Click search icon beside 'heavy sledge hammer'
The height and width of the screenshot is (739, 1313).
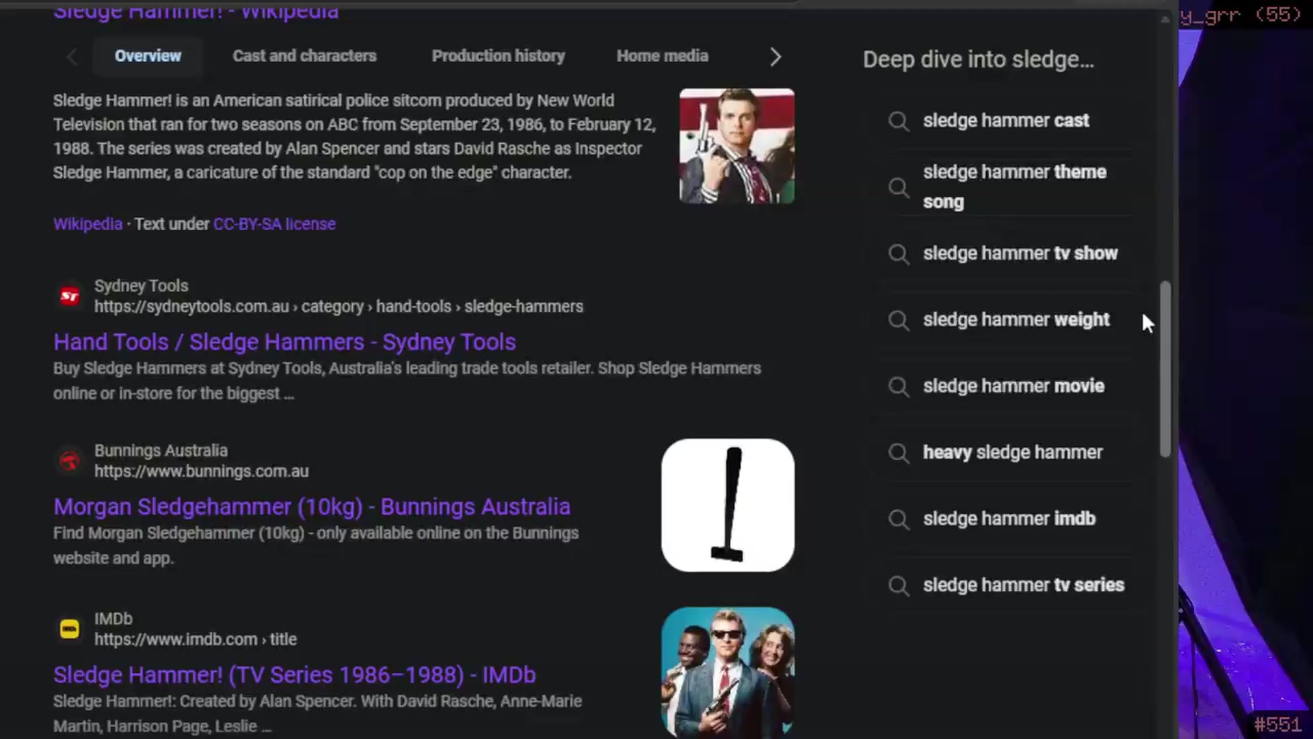click(899, 454)
